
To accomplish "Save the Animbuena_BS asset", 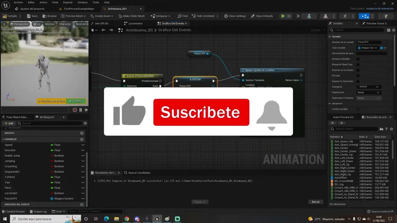I will tap(32, 16).
